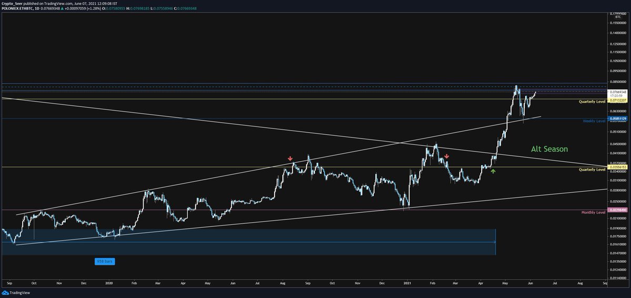Click the 0.06300000 price axis label

point(618,112)
